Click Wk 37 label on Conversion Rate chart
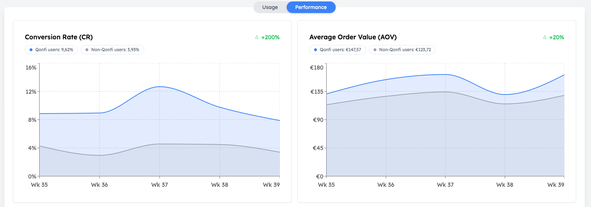The image size is (591, 207). click(x=159, y=185)
